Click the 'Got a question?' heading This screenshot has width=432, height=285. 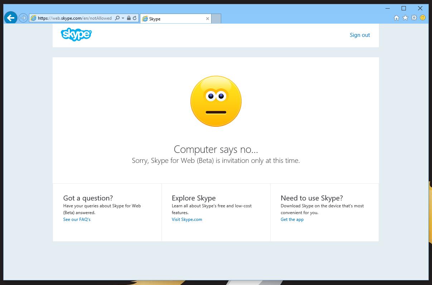[x=88, y=198]
